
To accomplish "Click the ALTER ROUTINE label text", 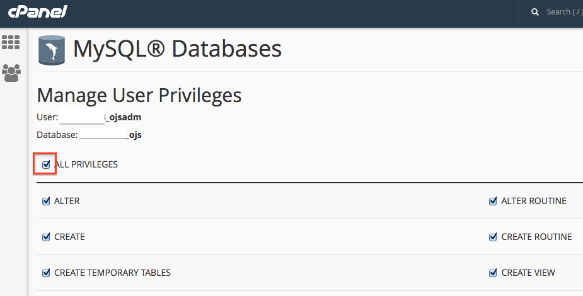I will pos(533,201).
